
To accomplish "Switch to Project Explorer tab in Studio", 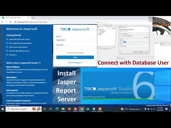I will 108,27.
